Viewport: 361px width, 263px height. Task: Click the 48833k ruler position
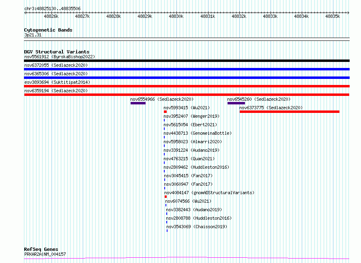click(x=270, y=16)
